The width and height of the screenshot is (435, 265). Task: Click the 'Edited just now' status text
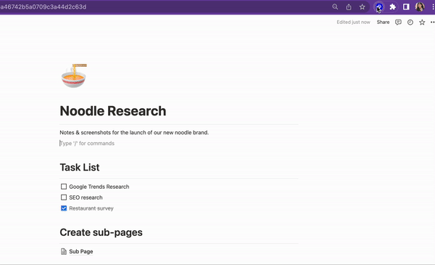(x=354, y=23)
